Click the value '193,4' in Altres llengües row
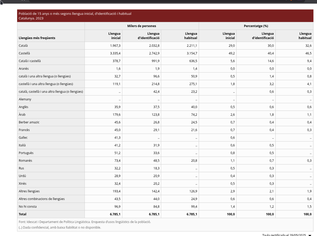 coord(116,191)
